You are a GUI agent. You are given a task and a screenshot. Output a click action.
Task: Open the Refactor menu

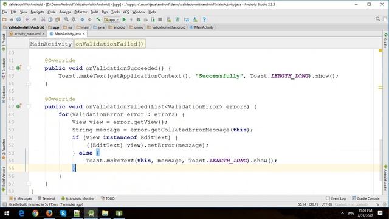(81, 12)
